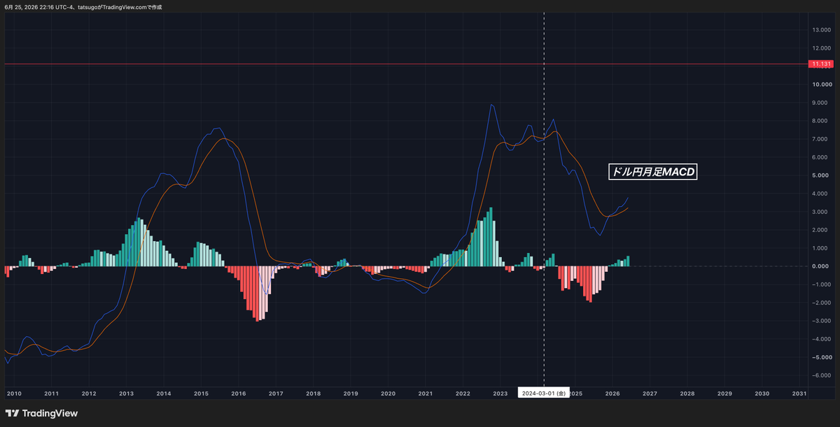Click the 2025 year label
The image size is (840, 427).
pyautogui.click(x=575, y=393)
